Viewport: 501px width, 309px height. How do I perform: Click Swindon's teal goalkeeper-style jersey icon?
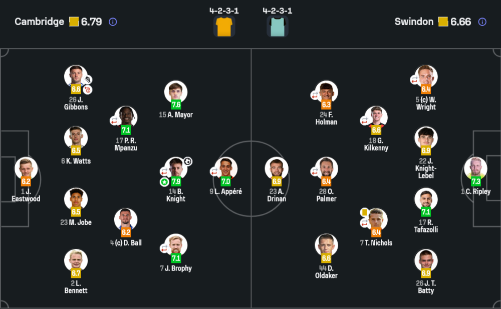[278, 26]
